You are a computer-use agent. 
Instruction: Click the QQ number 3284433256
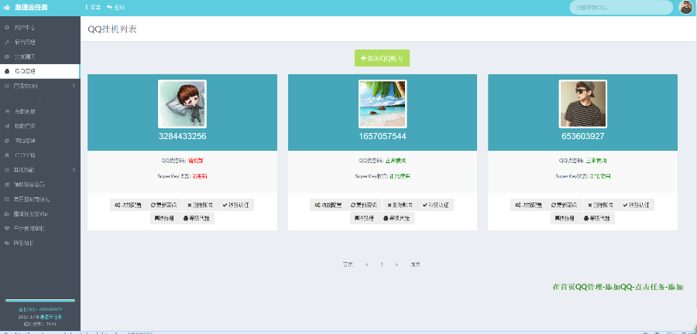182,136
